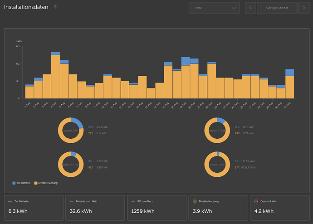Click the 22% value beside Letzten 24h
This screenshot has height=224, width=313.
[91, 127]
